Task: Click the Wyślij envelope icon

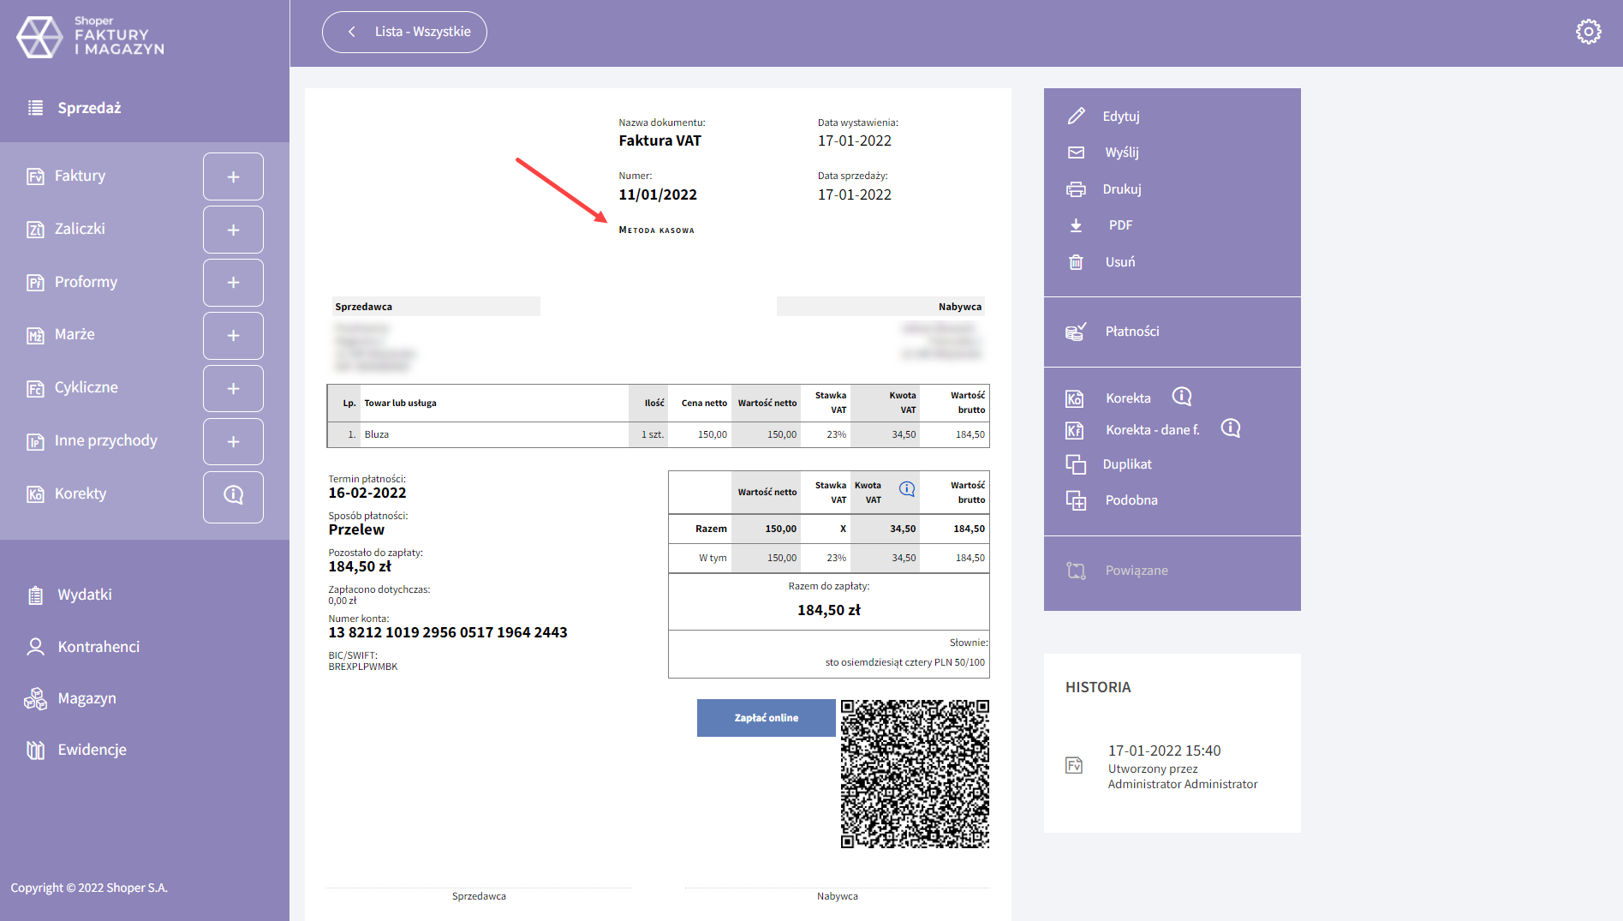Action: [1076, 153]
